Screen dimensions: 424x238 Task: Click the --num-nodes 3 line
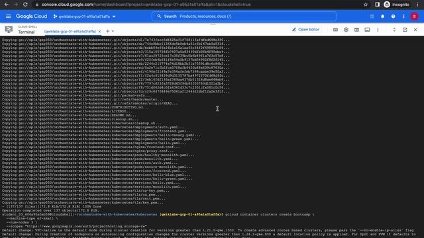coord(22,222)
